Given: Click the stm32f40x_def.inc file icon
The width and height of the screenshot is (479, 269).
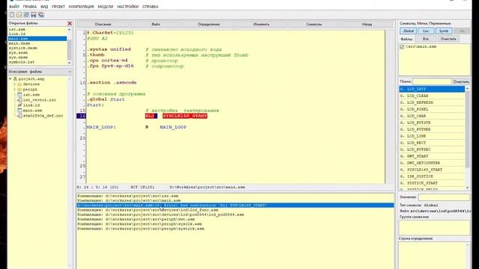Looking at the screenshot, I should (x=19, y=116).
